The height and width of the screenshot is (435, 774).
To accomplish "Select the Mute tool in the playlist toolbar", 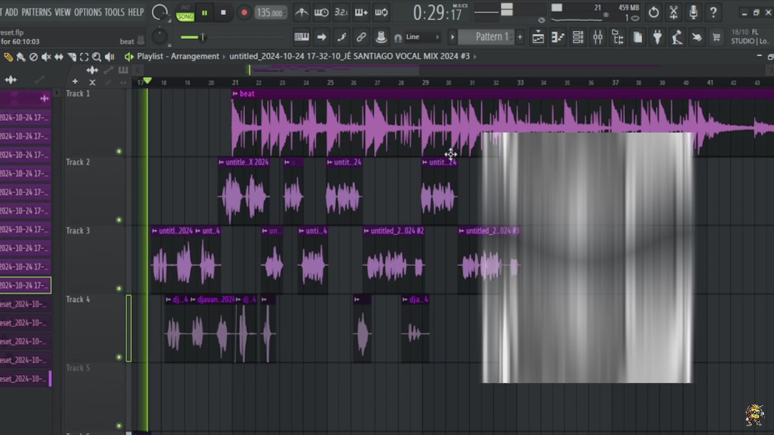I will (46, 57).
